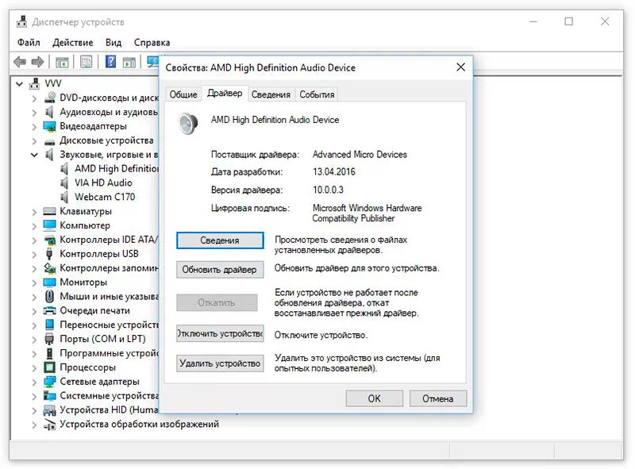Click the Forward arrow toolbar icon
The image size is (635, 469).
coord(37,62)
